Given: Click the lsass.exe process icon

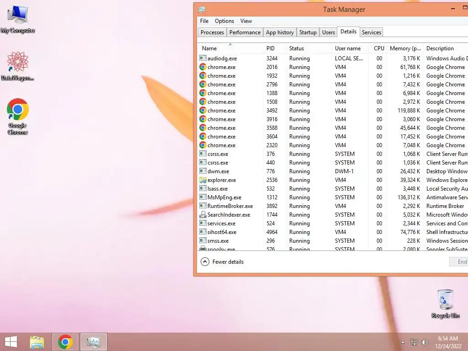Looking at the screenshot, I should point(202,189).
